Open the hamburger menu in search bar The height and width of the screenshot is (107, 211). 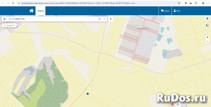click(4, 19)
